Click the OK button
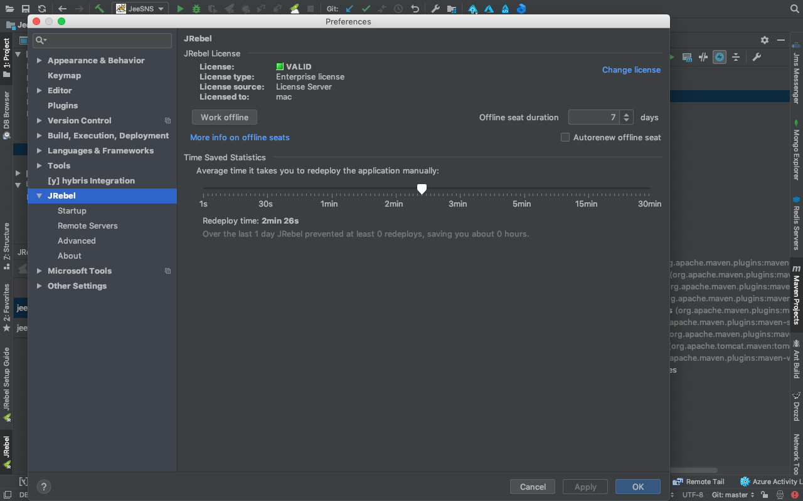803x501 pixels. coord(638,487)
